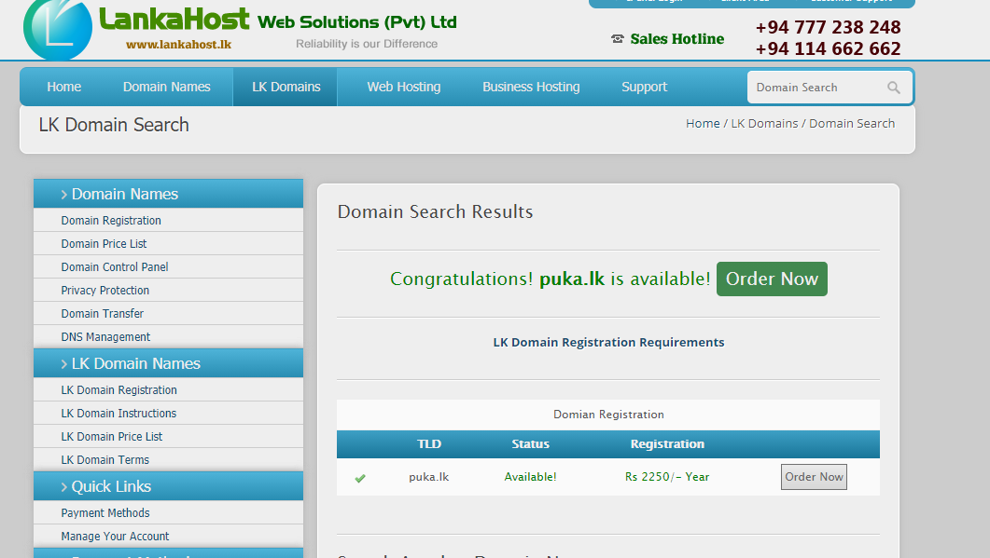Click the Domian Registration table caption

[x=608, y=415]
